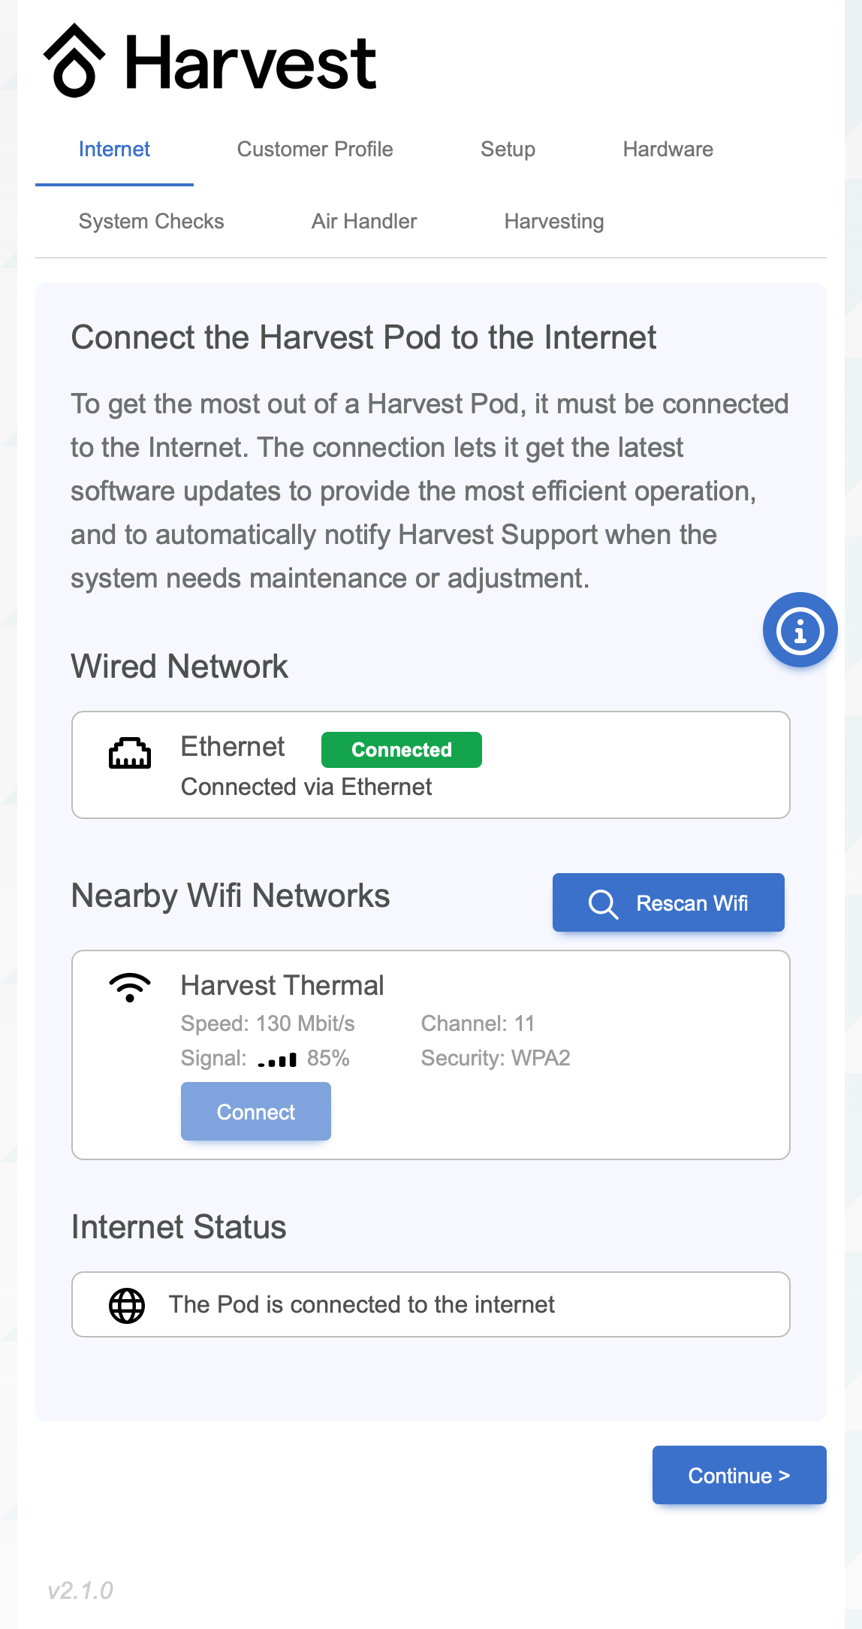Click the Harvest logo icon

[x=74, y=61]
